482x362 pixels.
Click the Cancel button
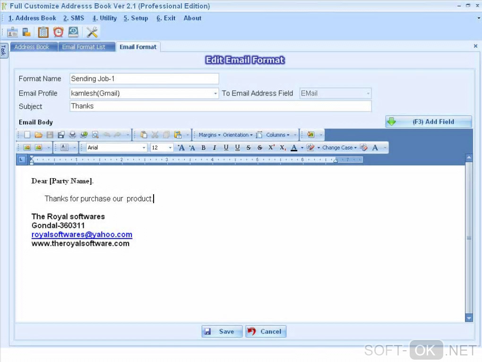tap(266, 331)
